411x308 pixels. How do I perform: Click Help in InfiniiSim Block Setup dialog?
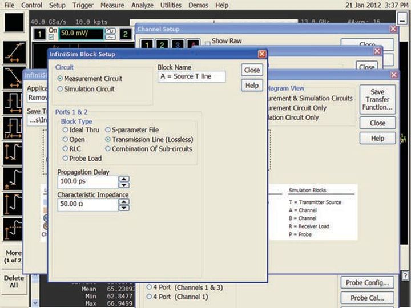coord(252,86)
